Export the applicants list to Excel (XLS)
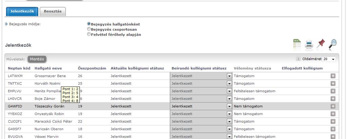Image resolution: width=347 pixels, height=139 pixels. click(x=297, y=44)
